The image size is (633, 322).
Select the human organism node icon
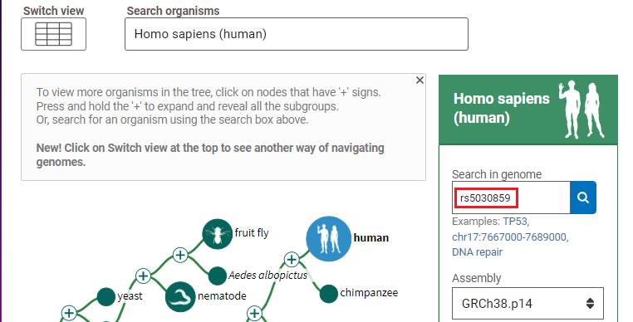pyautogui.click(x=328, y=238)
